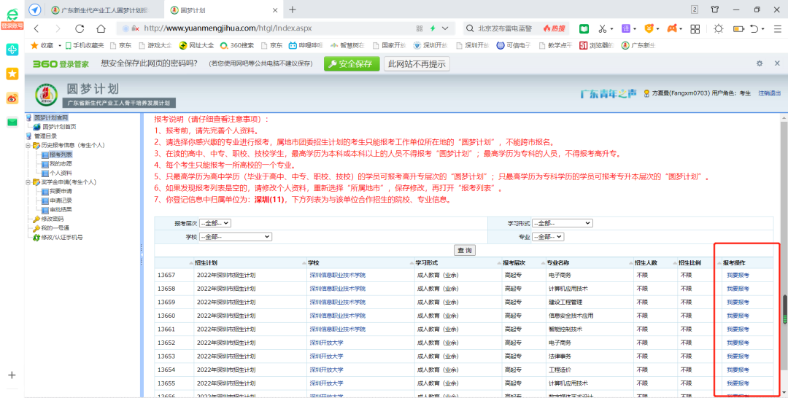The height and width of the screenshot is (398, 788).
Task: Open the green mail sidebar icon
Action: tap(12, 122)
